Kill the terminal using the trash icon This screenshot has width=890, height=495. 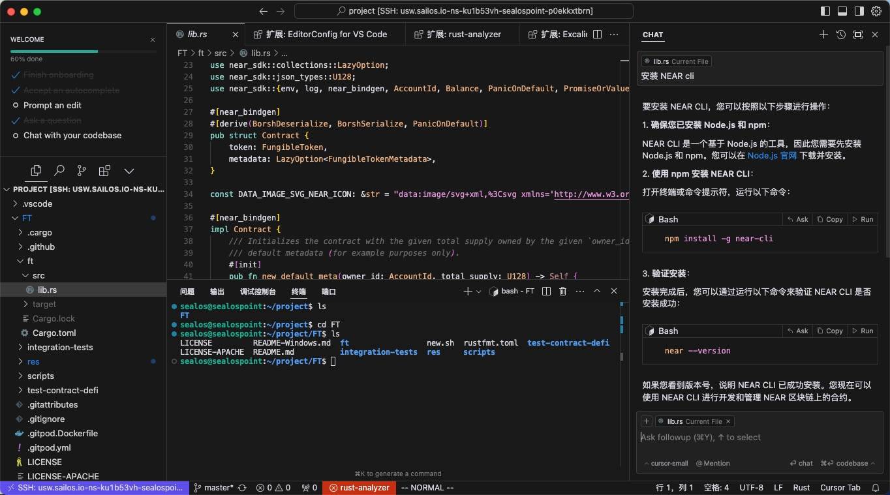[562, 292]
